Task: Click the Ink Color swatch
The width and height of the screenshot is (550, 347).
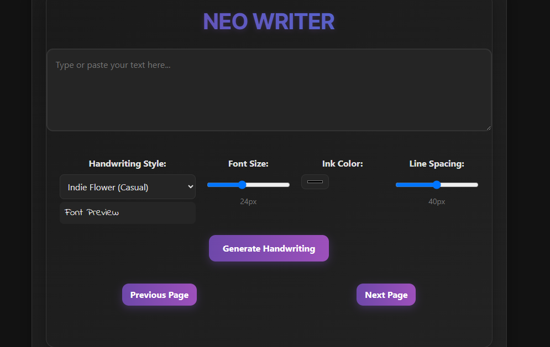Action: pyautogui.click(x=315, y=181)
